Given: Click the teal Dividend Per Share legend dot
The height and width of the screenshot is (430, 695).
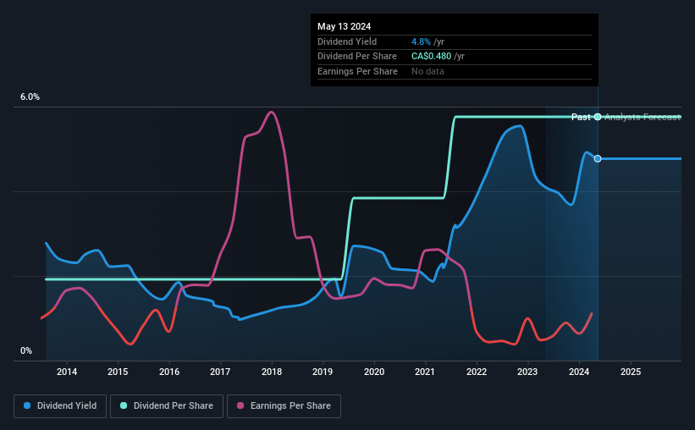Looking at the screenshot, I should [124, 405].
